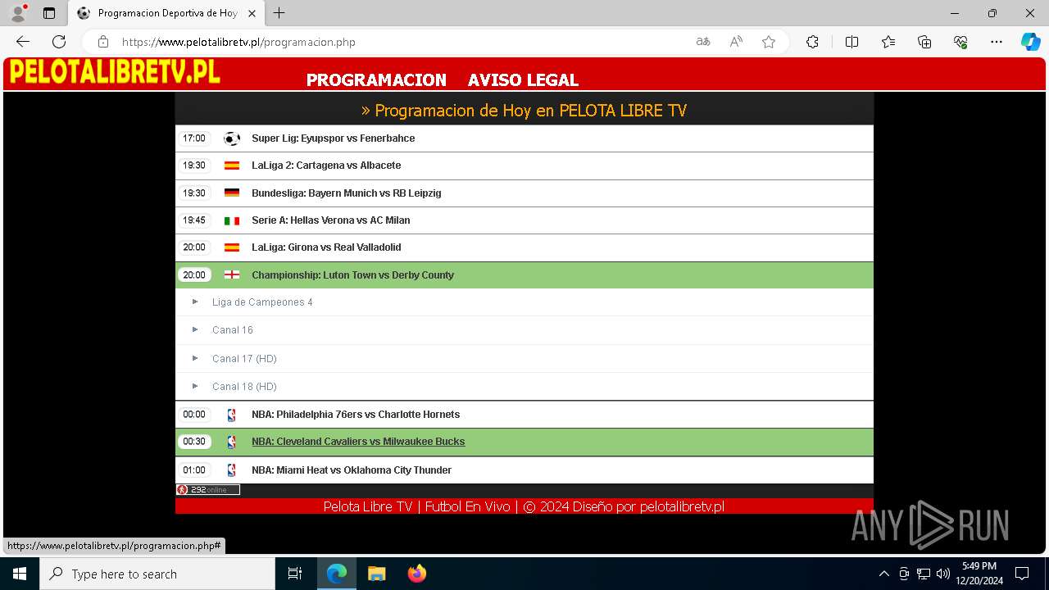Expand NBA Cleveland Cavaliers vs Milwaukee Bucks
Viewport: 1049px width, 590px height.
[524, 442]
